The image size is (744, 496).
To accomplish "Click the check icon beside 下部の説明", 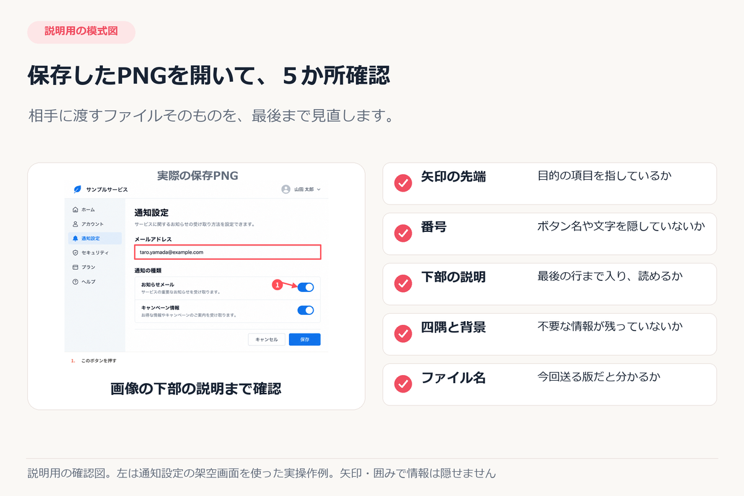I will 403,283.
